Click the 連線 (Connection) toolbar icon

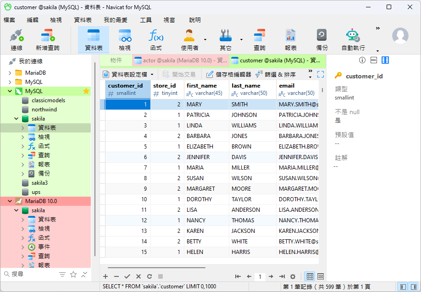click(x=17, y=39)
